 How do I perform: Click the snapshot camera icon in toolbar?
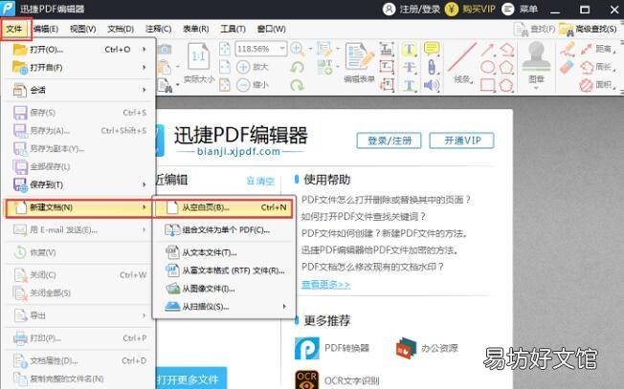click(165, 50)
